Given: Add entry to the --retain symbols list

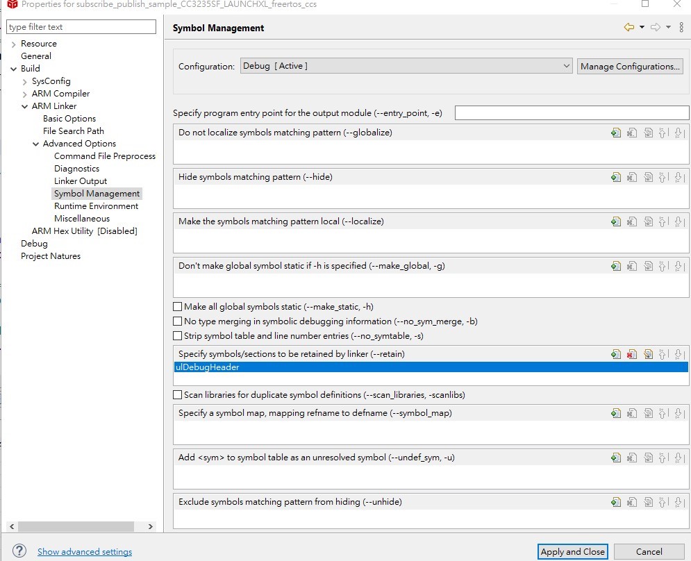Looking at the screenshot, I should point(616,354).
